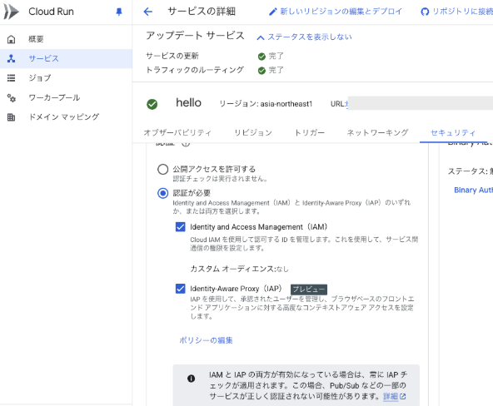The image size is (493, 406).
Task: Click the Binary Auth link
Action: 474,190
